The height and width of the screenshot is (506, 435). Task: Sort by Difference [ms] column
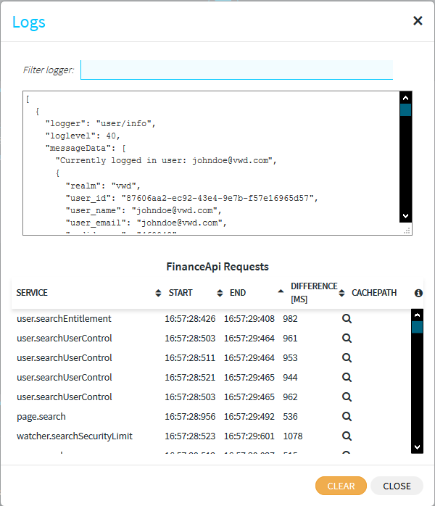click(342, 293)
